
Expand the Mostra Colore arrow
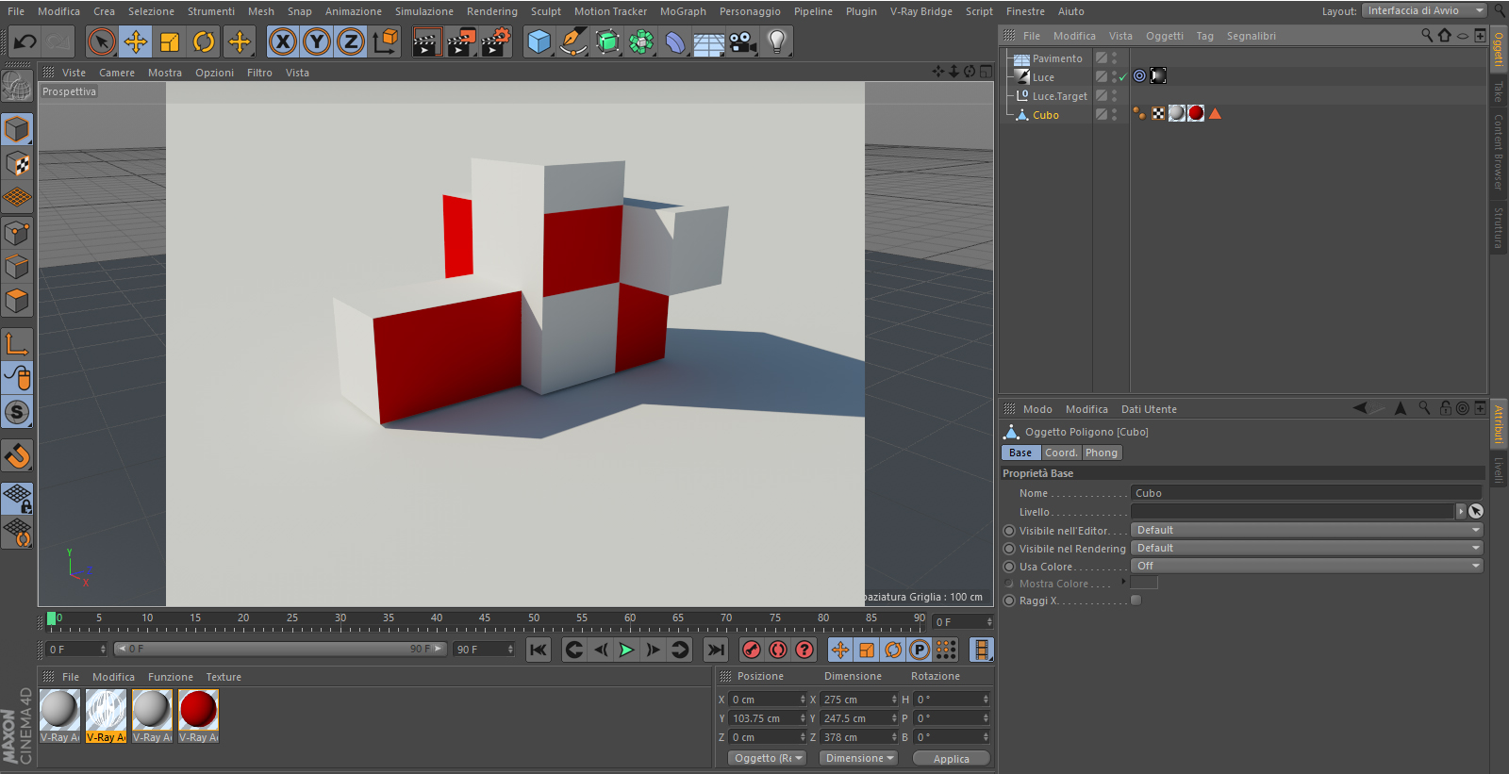(x=1122, y=582)
